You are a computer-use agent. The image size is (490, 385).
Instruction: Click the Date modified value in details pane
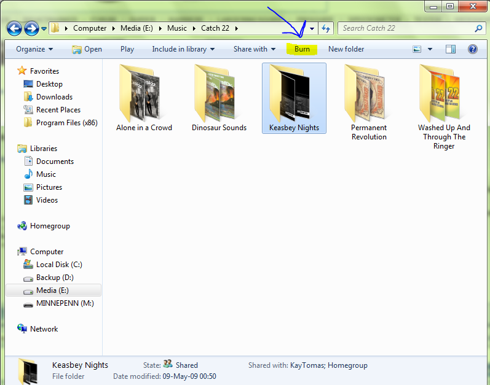189,376
